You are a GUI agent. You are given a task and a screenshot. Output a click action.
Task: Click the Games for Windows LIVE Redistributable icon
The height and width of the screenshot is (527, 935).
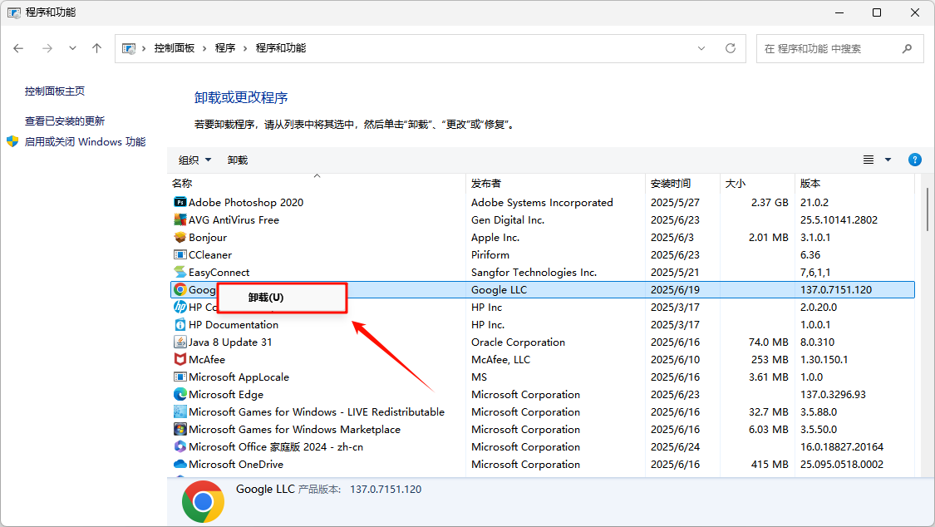(x=180, y=412)
